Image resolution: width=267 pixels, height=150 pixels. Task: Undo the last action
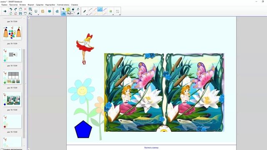11,9
